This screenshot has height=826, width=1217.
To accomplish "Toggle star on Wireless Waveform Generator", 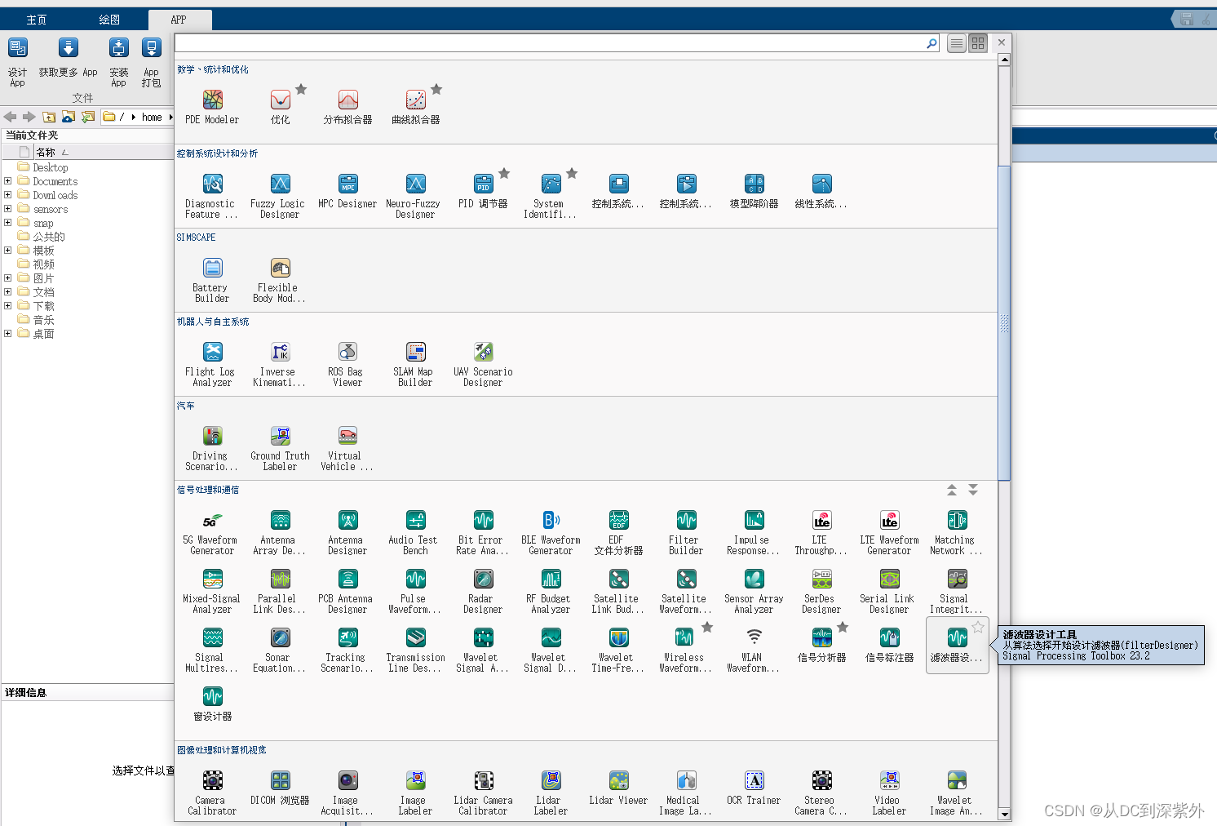I will [x=707, y=627].
